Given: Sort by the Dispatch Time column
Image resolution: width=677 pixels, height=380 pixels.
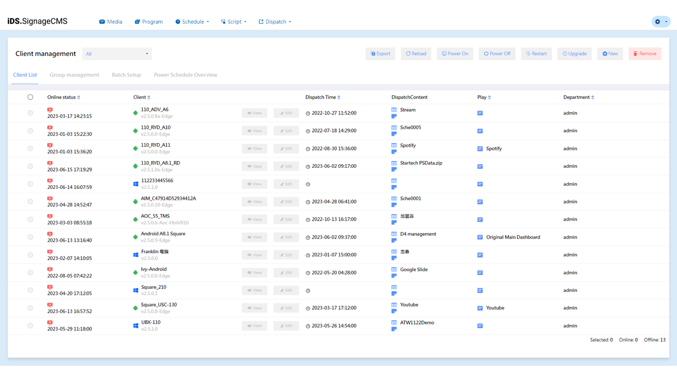Looking at the screenshot, I should pyautogui.click(x=323, y=97).
